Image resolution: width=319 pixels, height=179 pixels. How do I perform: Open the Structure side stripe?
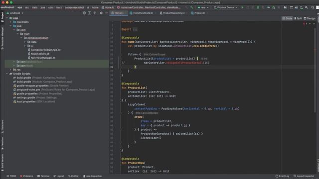(2, 127)
